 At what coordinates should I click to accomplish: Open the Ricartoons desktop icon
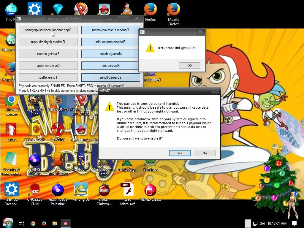[x=81, y=162]
